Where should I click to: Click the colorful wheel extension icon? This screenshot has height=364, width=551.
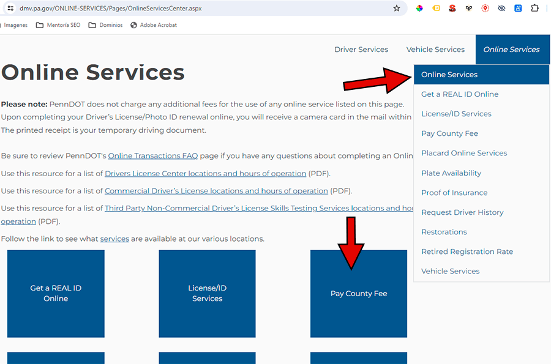coord(419,8)
